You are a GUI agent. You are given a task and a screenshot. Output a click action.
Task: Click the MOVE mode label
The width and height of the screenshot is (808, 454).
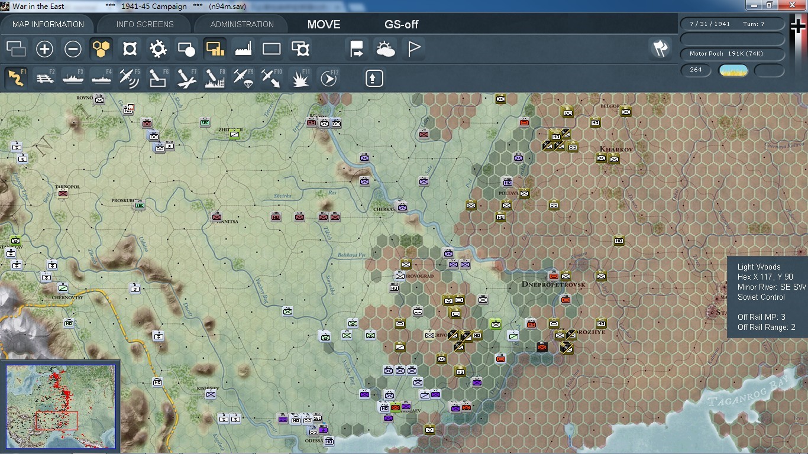[x=324, y=25]
